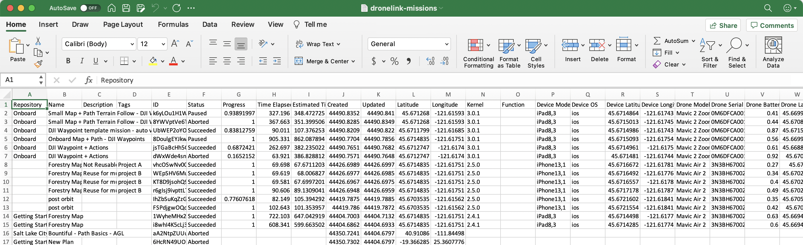Click the Increase Indent icon
The width and height of the screenshot is (803, 245).
click(x=277, y=61)
